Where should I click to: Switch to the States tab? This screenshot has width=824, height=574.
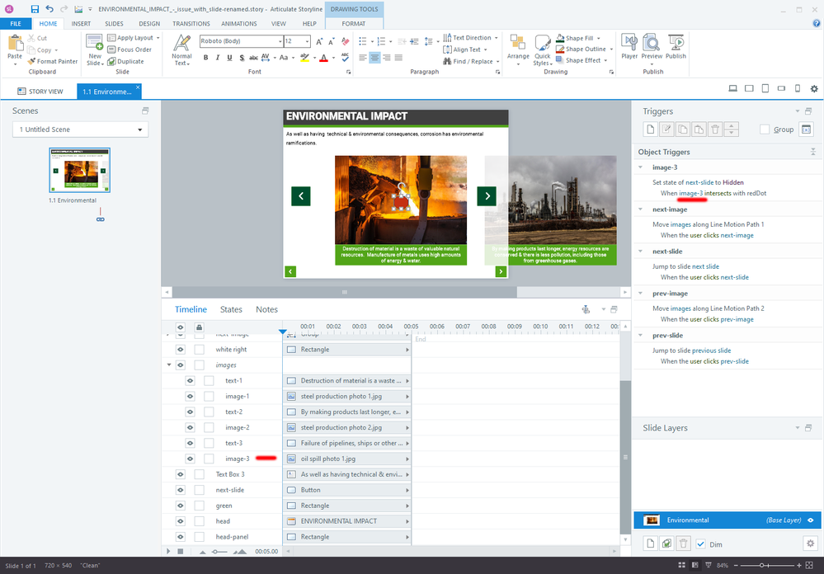(x=231, y=309)
